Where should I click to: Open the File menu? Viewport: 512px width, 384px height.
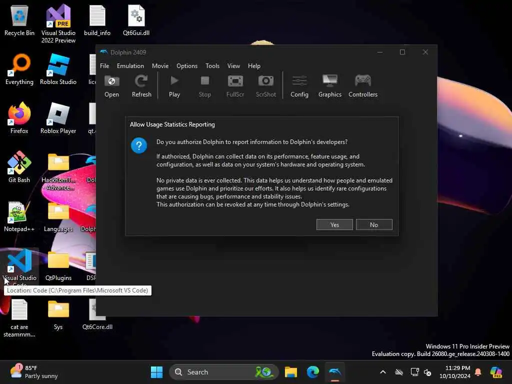(x=104, y=66)
